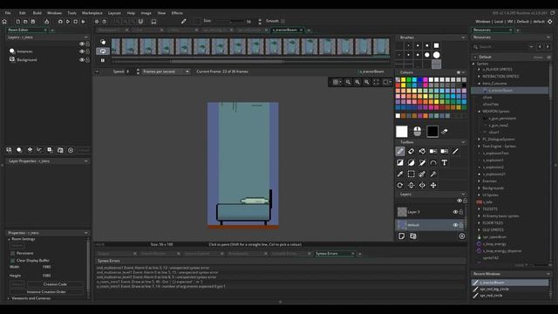Select the Rectangle Selection tool
The width and height of the screenshot is (558, 314).
pos(411,174)
